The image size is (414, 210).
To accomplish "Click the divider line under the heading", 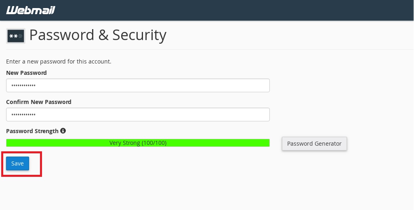I will [x=210, y=49].
